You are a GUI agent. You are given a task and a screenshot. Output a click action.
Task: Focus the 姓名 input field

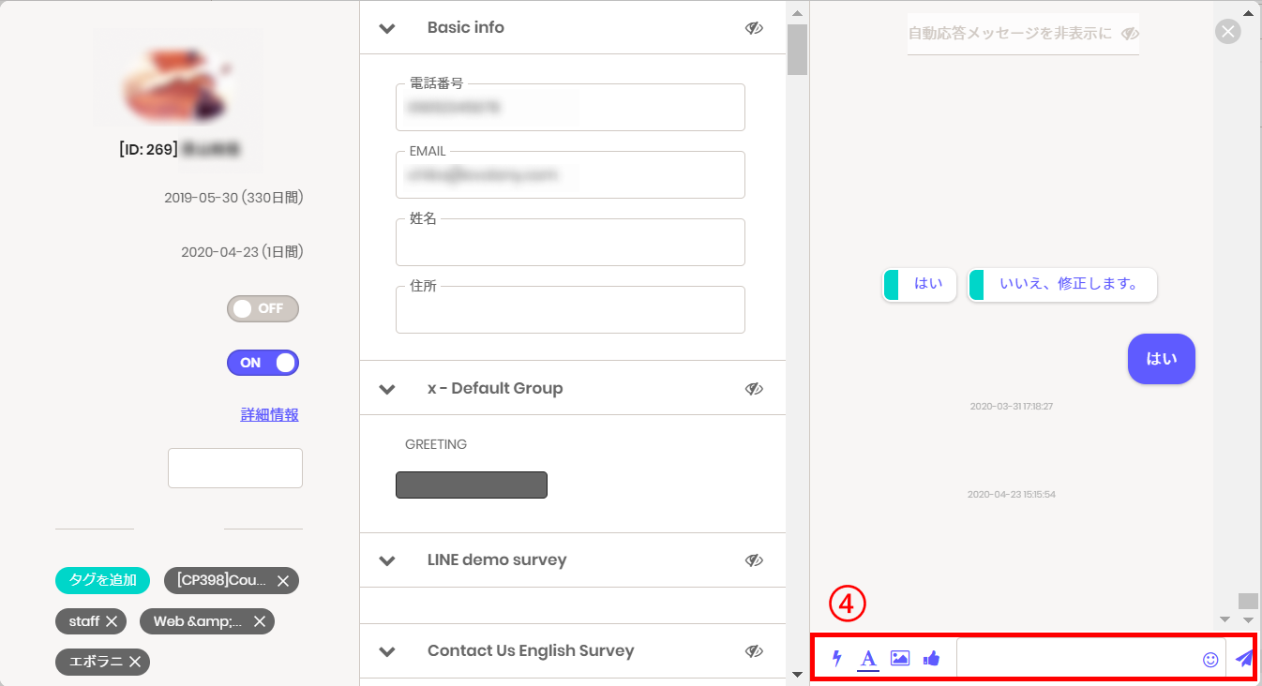(570, 243)
